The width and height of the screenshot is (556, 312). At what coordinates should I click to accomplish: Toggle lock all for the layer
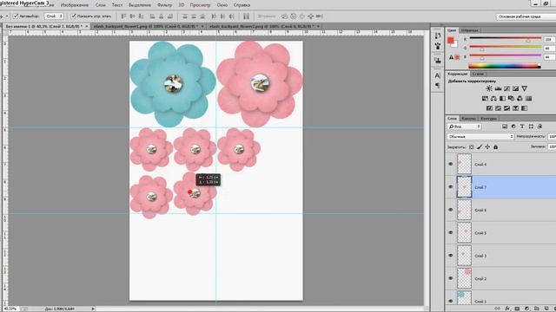click(496, 146)
